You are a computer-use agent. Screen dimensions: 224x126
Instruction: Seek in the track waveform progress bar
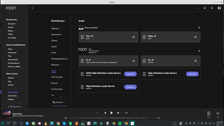coord(112,118)
